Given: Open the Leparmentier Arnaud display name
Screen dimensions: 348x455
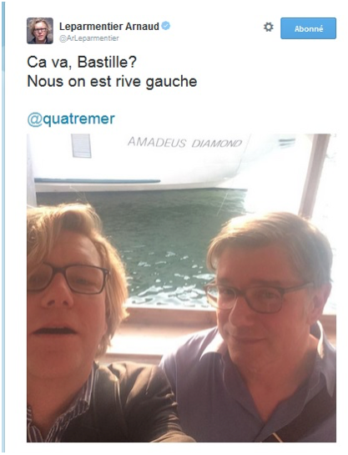Looking at the screenshot, I should pos(109,27).
